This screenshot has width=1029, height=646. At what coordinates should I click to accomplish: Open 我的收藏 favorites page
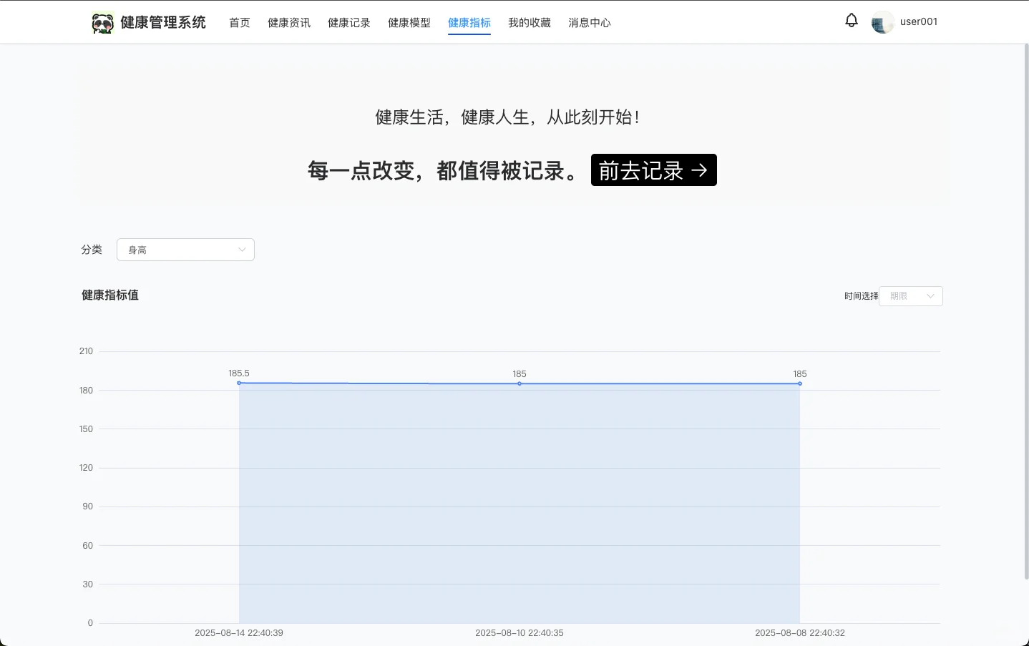pos(529,22)
